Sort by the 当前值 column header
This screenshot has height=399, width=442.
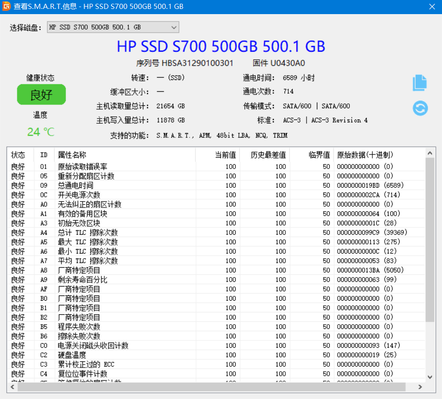pos(217,155)
